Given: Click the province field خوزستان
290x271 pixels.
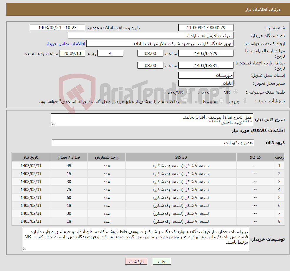Looking at the screenshot, I should pos(206,75).
